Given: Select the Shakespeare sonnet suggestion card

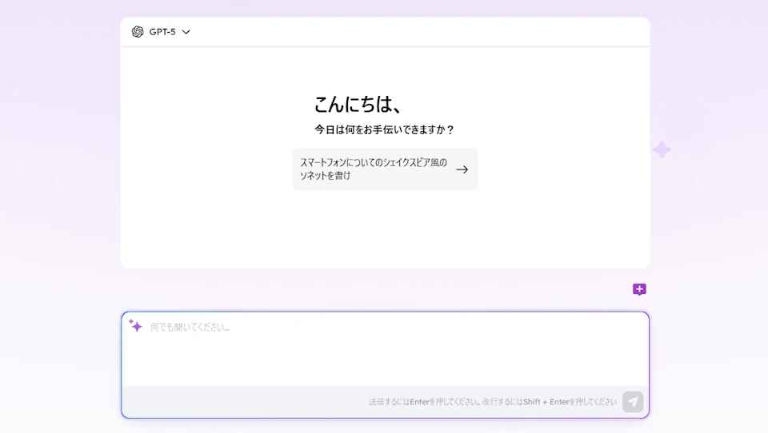Looking at the screenshot, I should (385, 169).
